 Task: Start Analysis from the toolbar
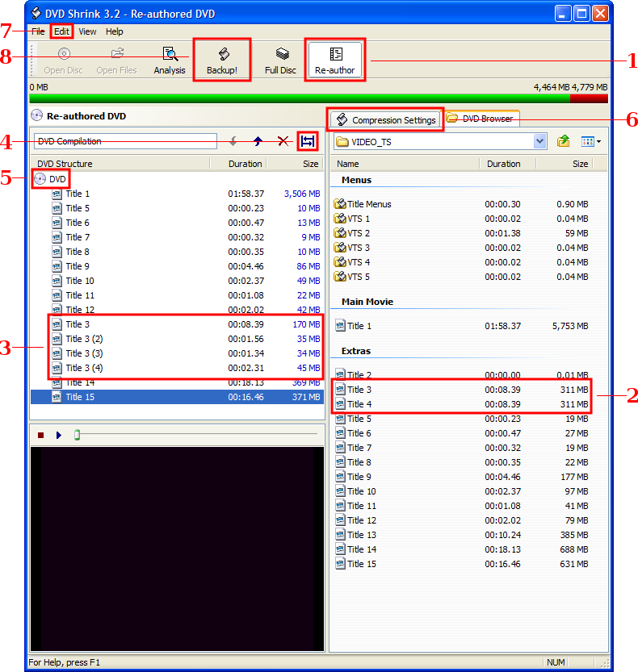coord(170,61)
